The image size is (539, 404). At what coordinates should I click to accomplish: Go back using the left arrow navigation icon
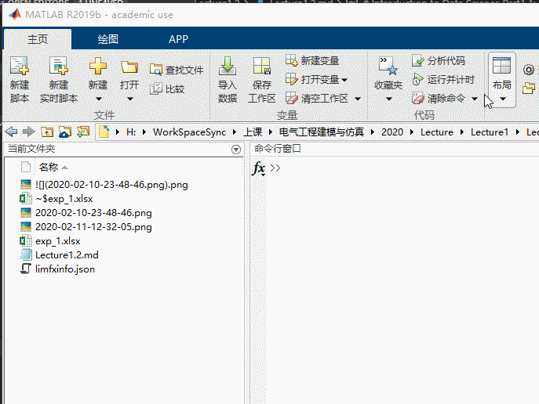[11, 132]
